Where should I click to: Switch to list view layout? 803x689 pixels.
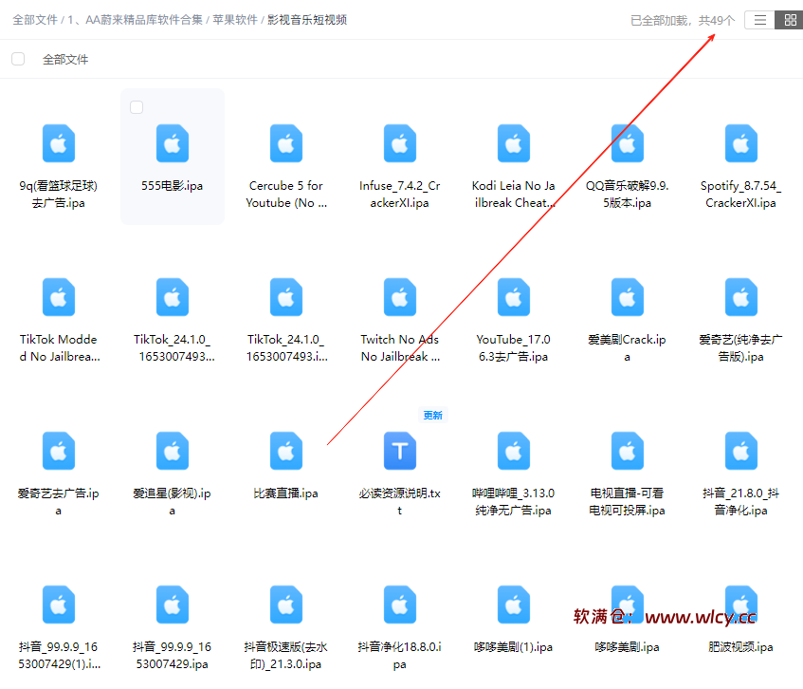[759, 20]
